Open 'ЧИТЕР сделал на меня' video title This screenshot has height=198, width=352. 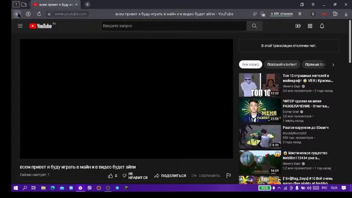tap(306, 103)
